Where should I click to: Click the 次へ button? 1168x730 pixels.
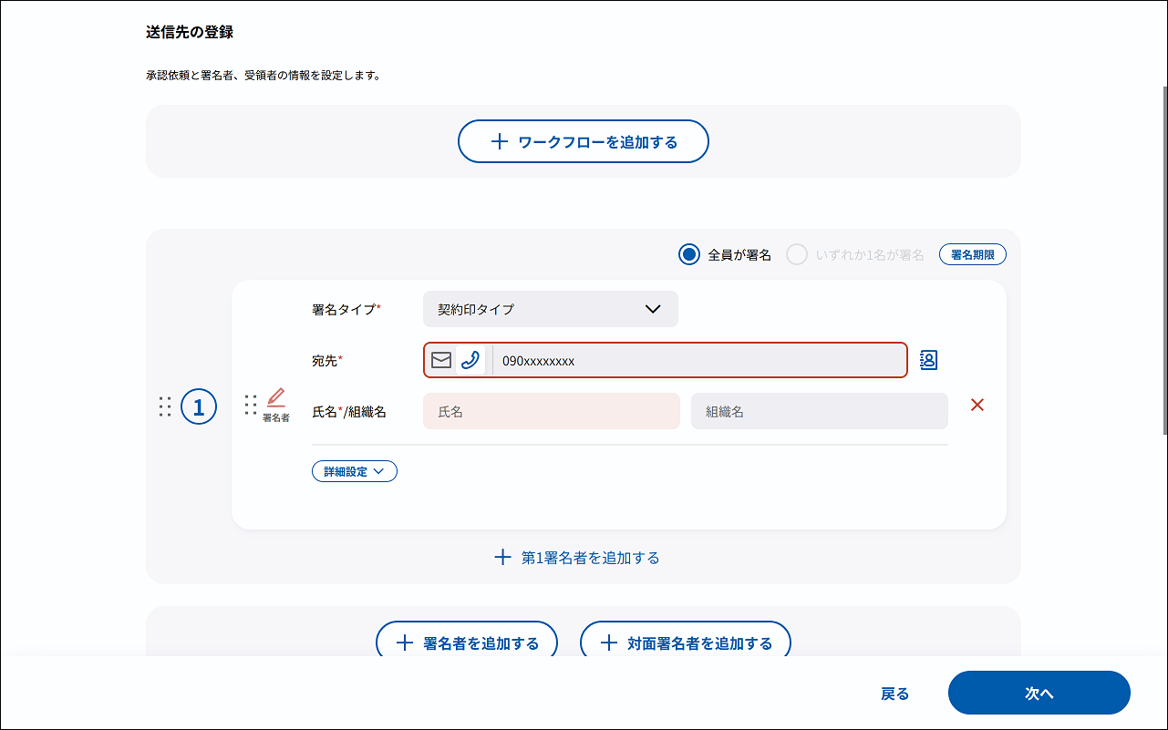1039,694
